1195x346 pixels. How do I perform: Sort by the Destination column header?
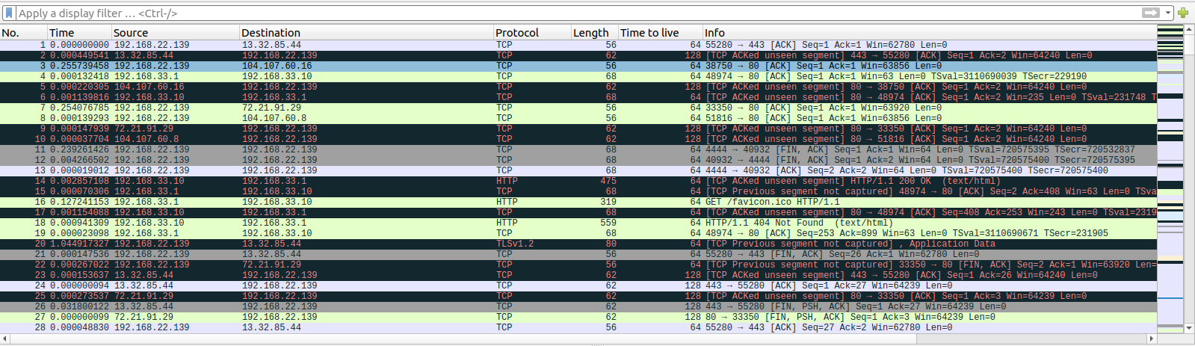[367, 33]
